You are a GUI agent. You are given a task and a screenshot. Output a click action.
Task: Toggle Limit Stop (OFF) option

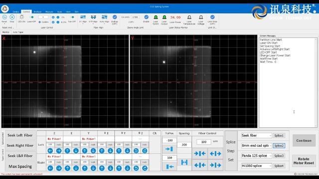pos(212,17)
